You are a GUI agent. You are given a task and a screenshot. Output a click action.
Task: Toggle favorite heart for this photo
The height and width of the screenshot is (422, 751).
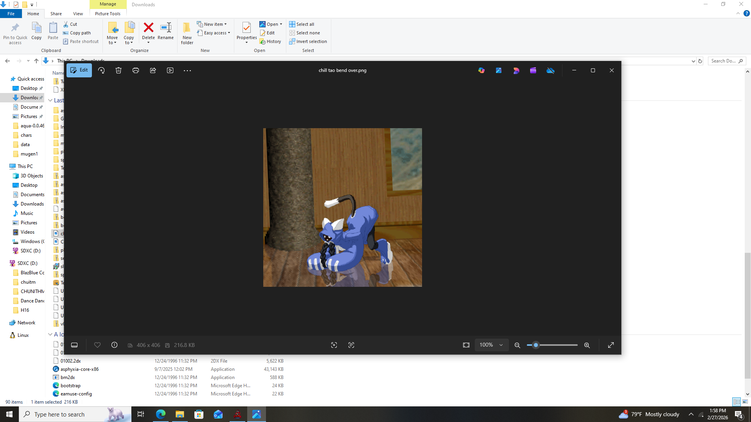pos(97,345)
